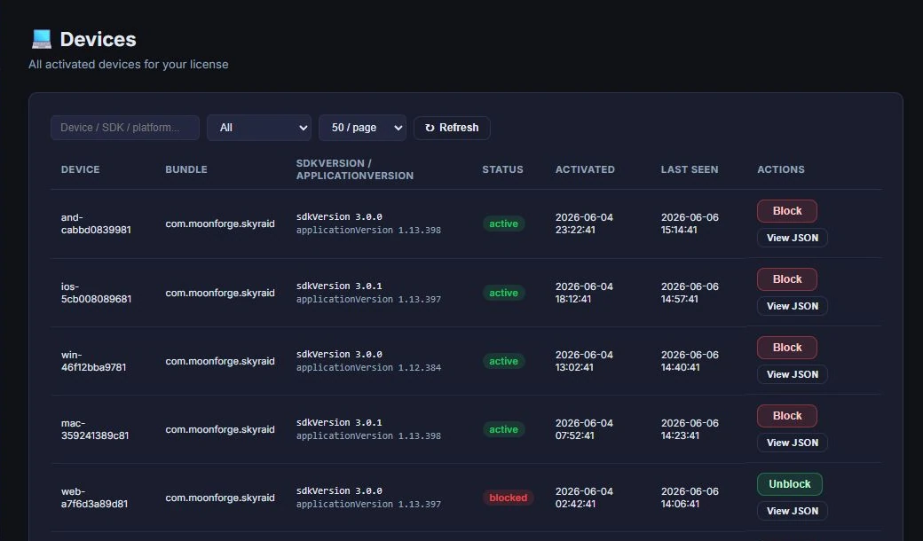Viewport: 923px width, 541px height.
Task: Click applicationVersion 1.12.384 text
Action: pos(368,367)
